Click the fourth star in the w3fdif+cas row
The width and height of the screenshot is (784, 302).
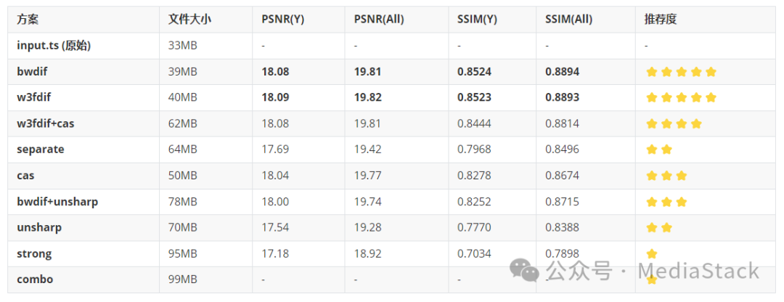click(696, 124)
